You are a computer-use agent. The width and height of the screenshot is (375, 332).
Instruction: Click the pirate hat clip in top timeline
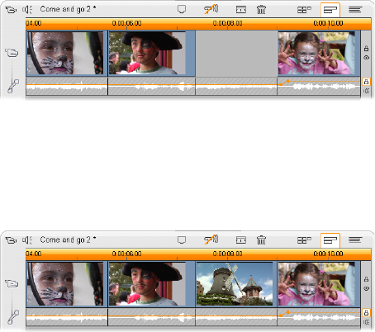(152, 54)
